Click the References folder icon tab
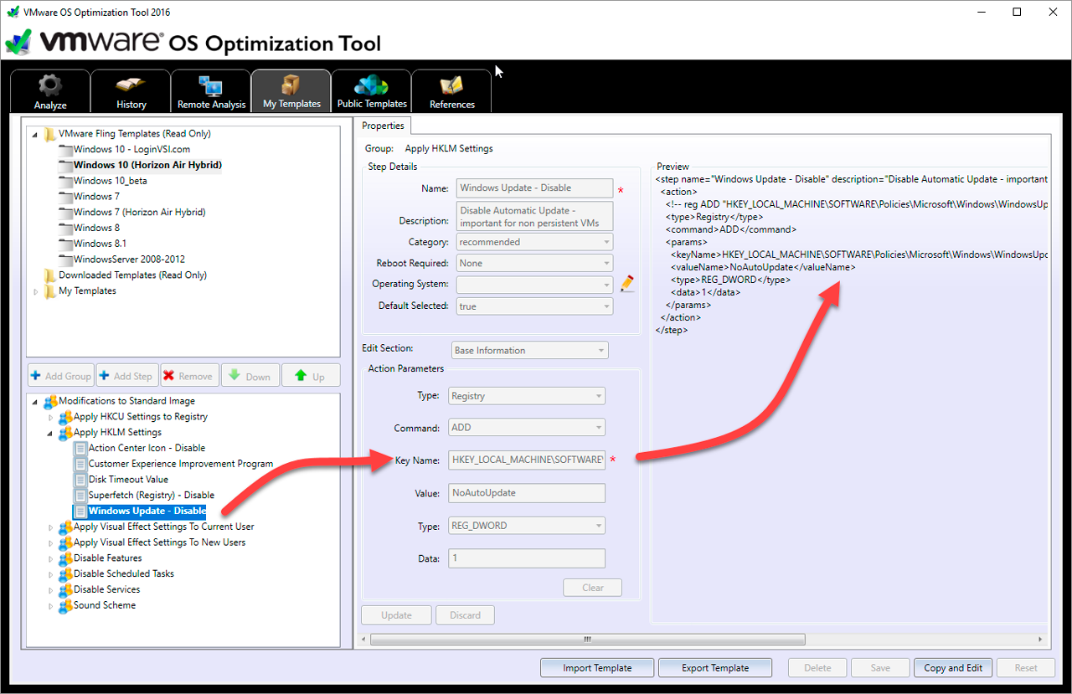This screenshot has height=694, width=1072. pos(451,86)
